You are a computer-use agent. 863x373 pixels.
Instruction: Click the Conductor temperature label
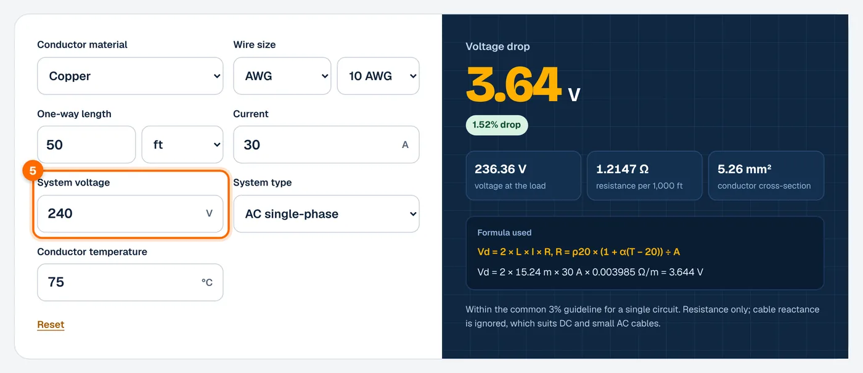[92, 252]
